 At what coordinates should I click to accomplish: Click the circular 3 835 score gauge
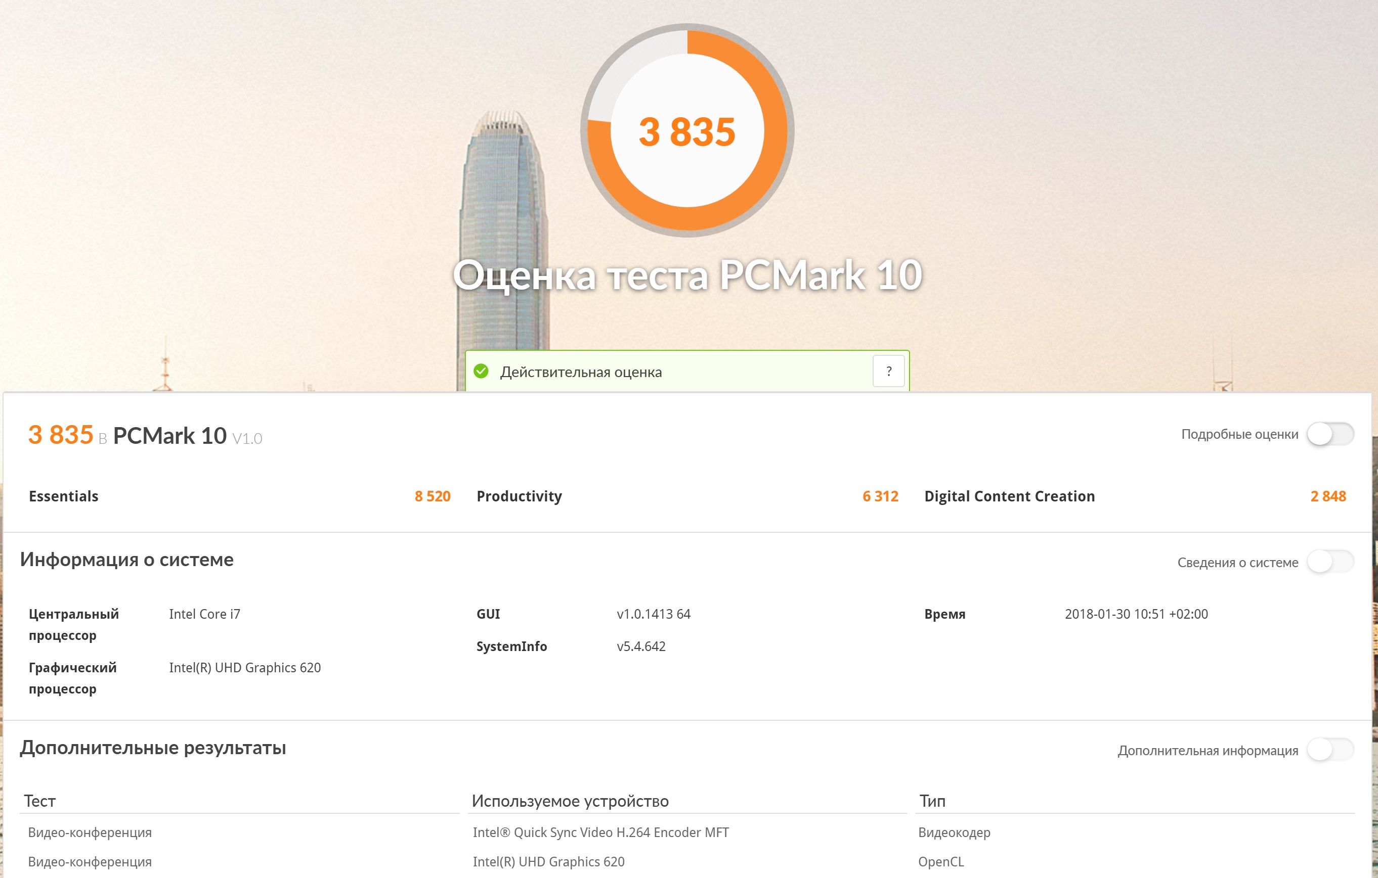[687, 130]
